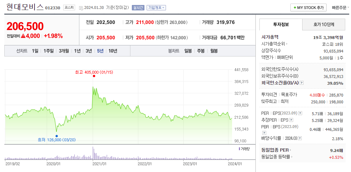This screenshot has height=172, width=351.
Task: Click the 코스피 18위 rank value
Action: pyautogui.click(x=333, y=44)
